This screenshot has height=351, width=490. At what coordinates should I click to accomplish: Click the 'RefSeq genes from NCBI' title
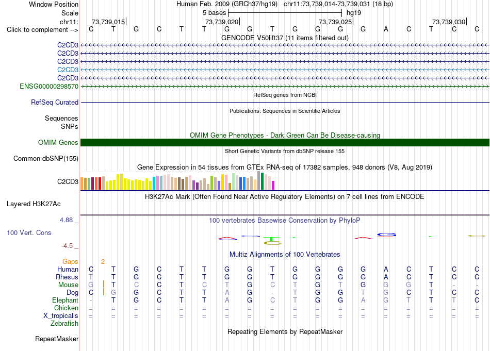click(x=285, y=95)
